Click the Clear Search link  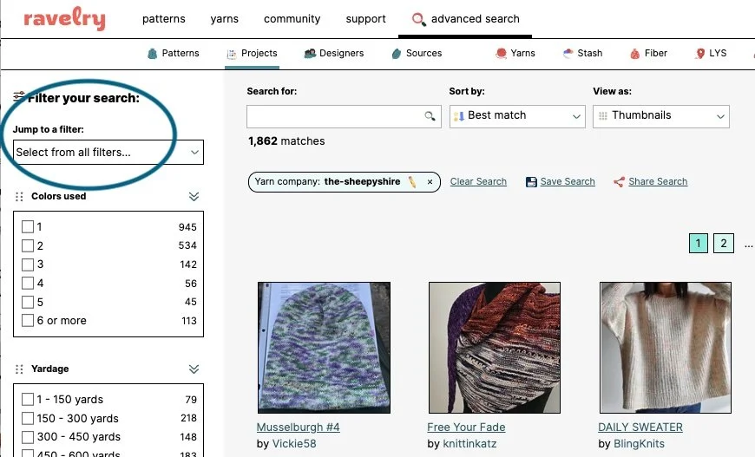tap(478, 182)
